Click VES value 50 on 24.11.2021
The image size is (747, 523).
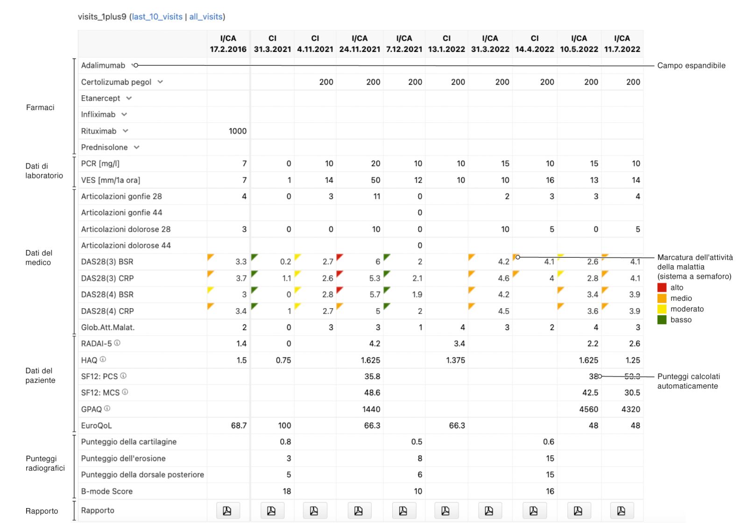coord(375,180)
